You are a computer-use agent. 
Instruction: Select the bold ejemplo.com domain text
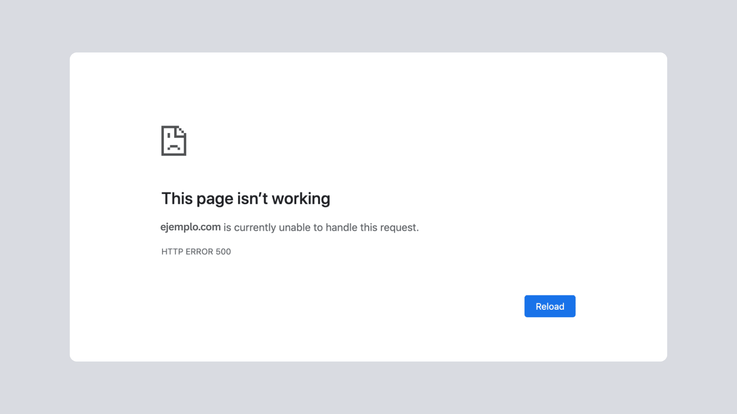coord(190,227)
